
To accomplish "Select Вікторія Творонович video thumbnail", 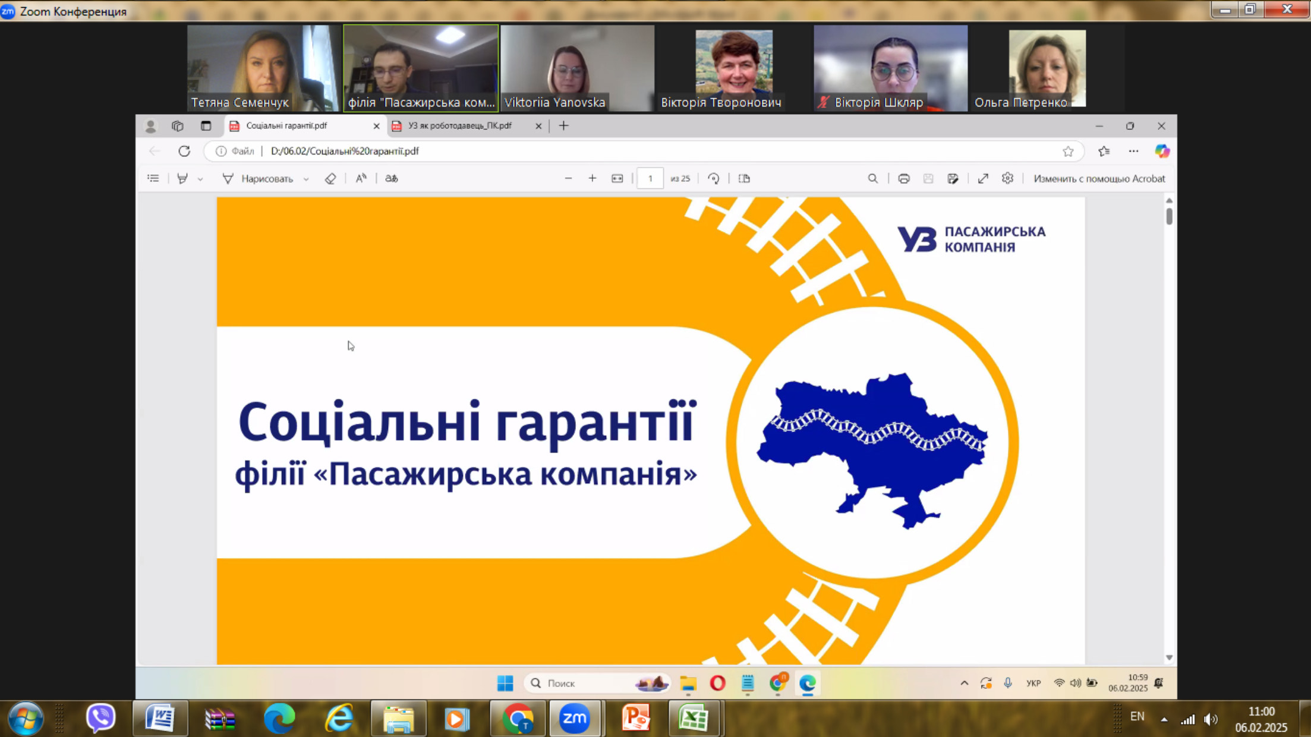I will 734,68.
